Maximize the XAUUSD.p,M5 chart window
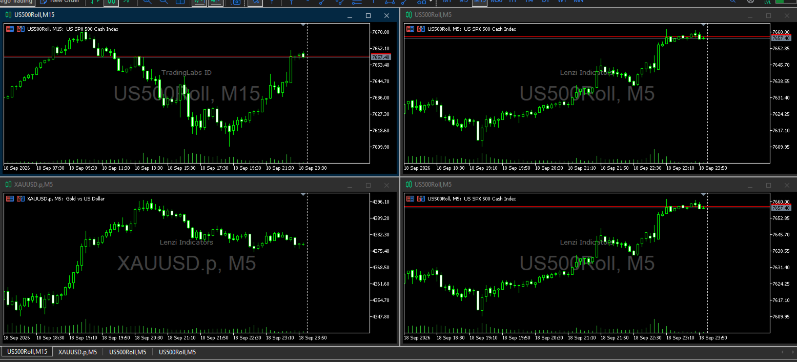The width and height of the screenshot is (797, 362). pos(368,185)
